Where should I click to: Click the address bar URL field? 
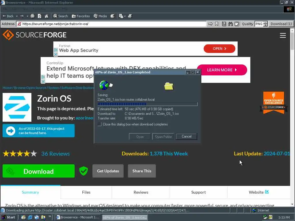click(x=111, y=24)
